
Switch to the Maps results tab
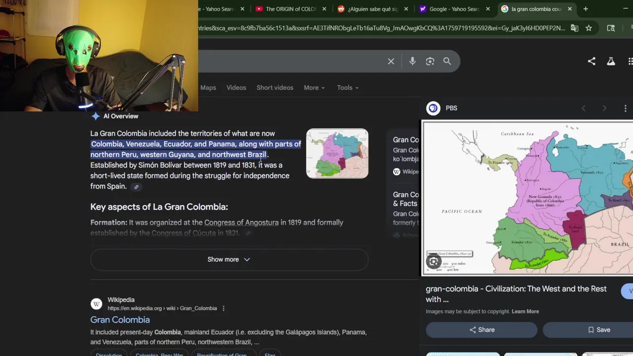coord(208,88)
